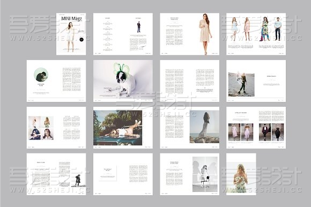Viewport: 311px width, 207px height.
Task: Open the back cover with floral dress
Action: (241, 174)
